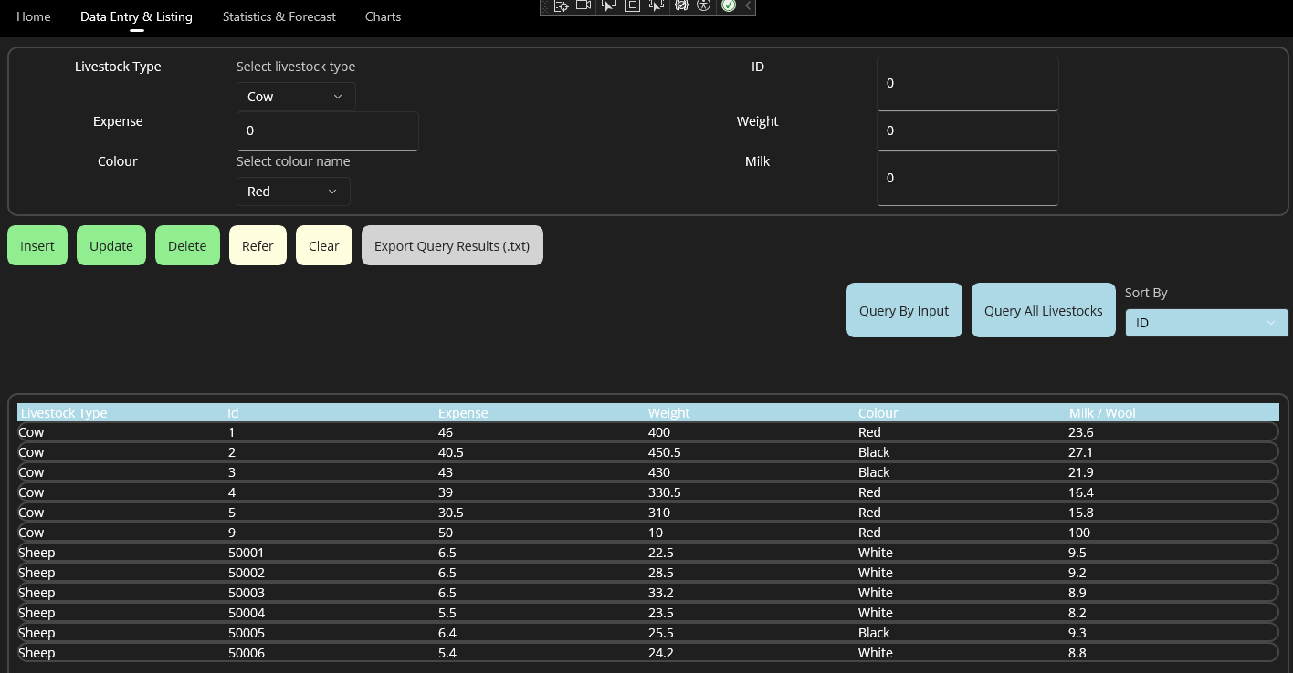Expand the colour dropdown showing Red
Viewport: 1293px width, 673px height.
click(x=293, y=192)
